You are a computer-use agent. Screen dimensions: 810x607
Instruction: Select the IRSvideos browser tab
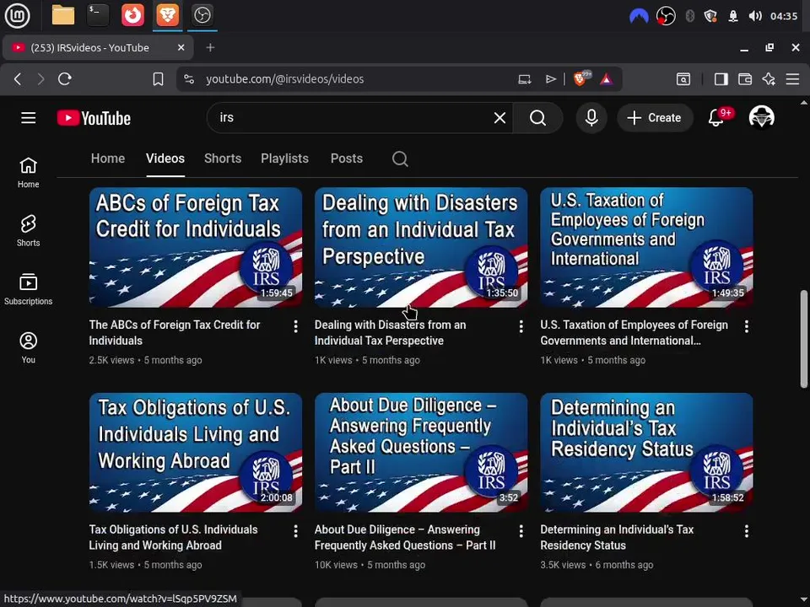point(98,48)
